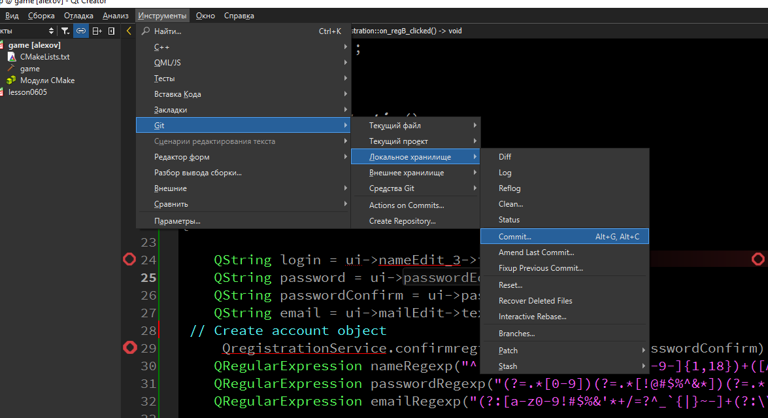This screenshot has height=418, width=768.
Task: Expand the Сравнить submenu
Action: (243, 204)
